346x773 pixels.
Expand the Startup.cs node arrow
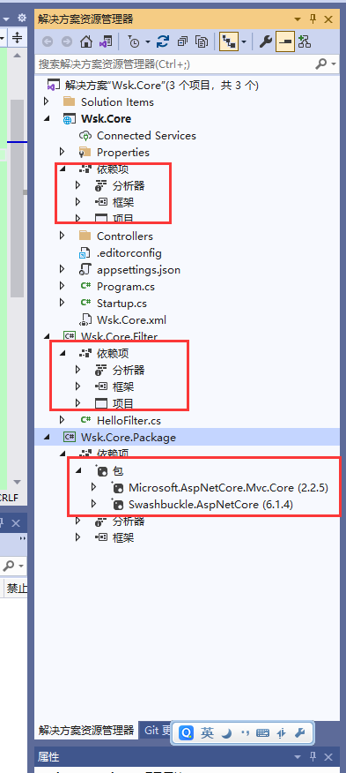[62, 304]
